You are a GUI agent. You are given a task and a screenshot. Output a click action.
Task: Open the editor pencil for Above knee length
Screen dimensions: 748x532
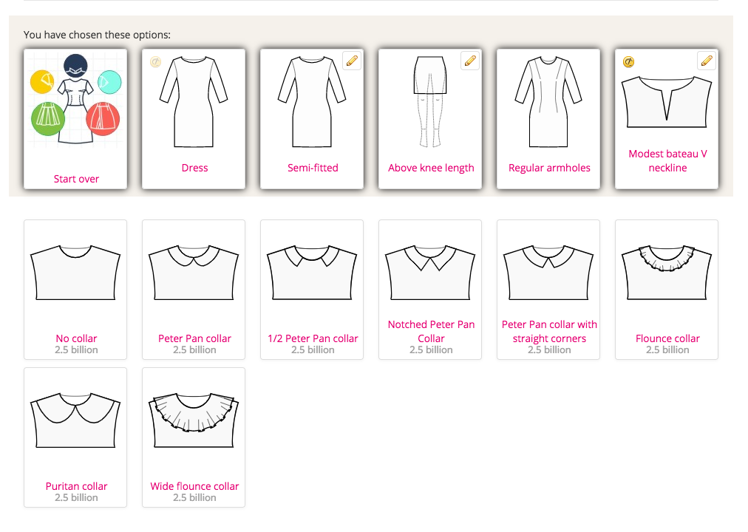[x=469, y=60]
